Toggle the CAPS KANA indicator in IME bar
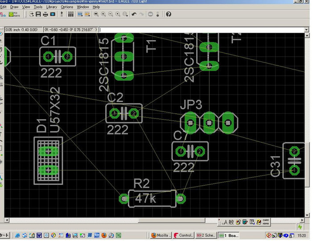This screenshot has width=321, height=241. [266, 222]
